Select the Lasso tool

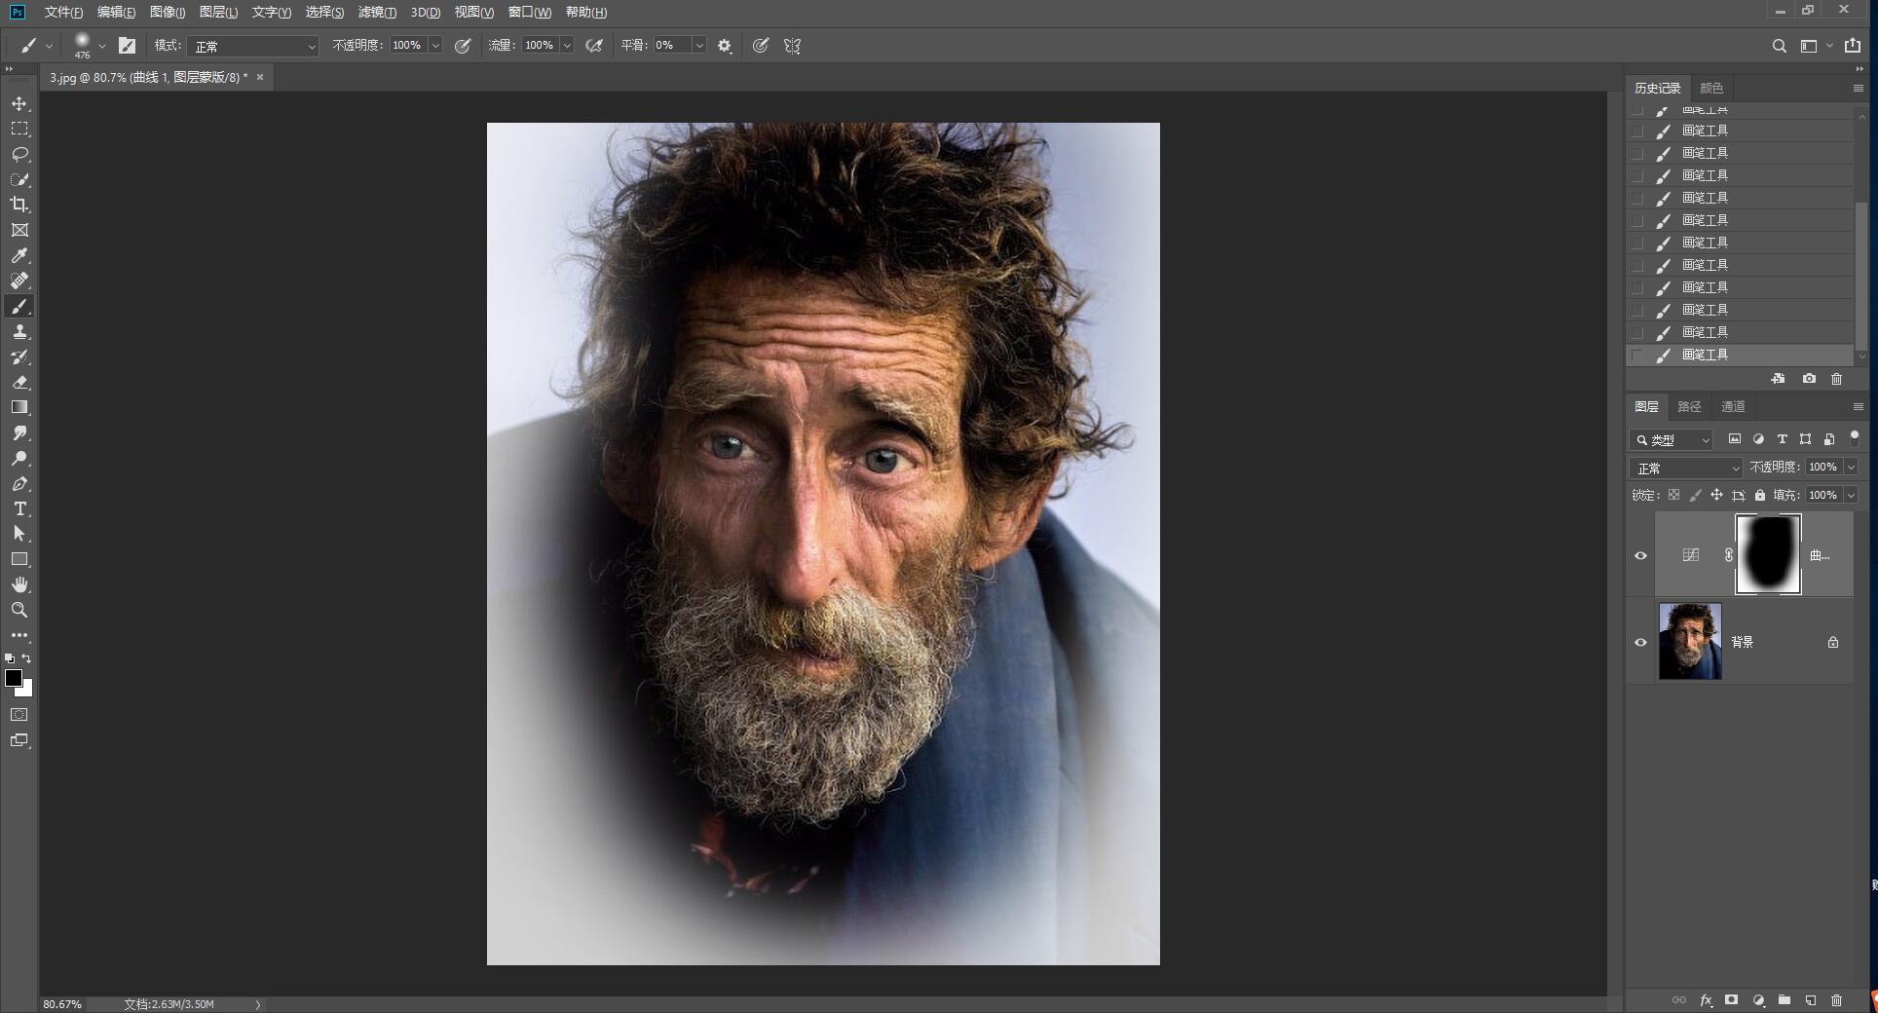tap(19, 154)
